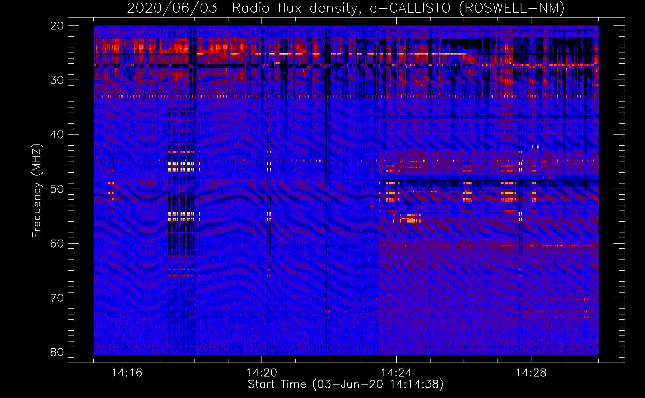Click the 14:24 time tick label
This screenshot has width=645, height=398.
point(396,373)
